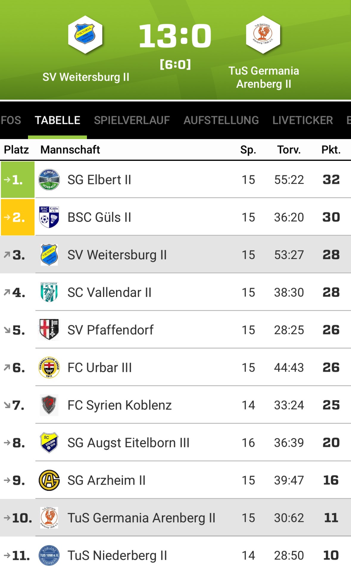Image resolution: width=351 pixels, height=567 pixels.
Task: Tap the yellow second place badge
Action: pyautogui.click(x=18, y=217)
